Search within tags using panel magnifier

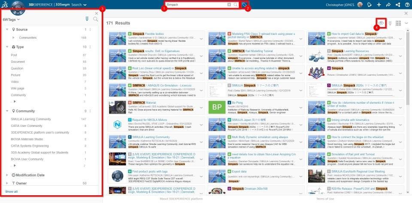click(x=96, y=19)
